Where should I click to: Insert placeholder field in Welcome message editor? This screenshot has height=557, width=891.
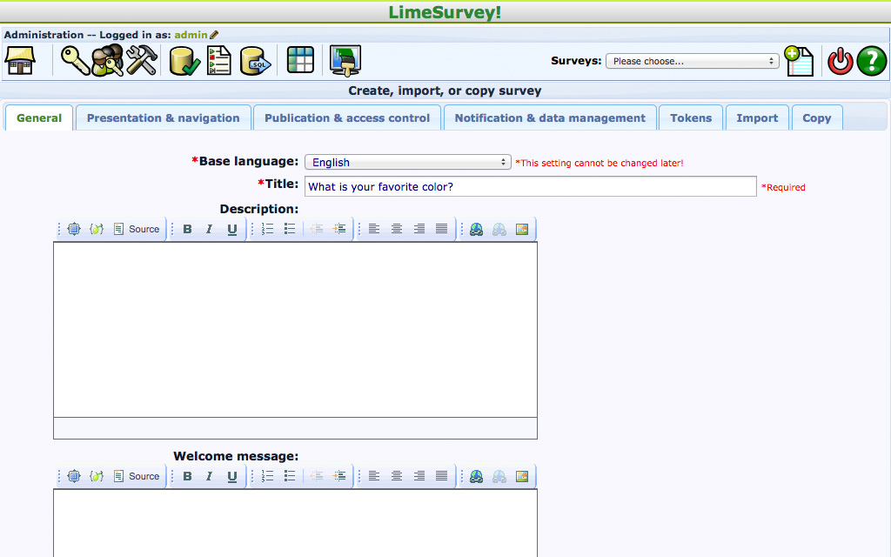click(97, 476)
